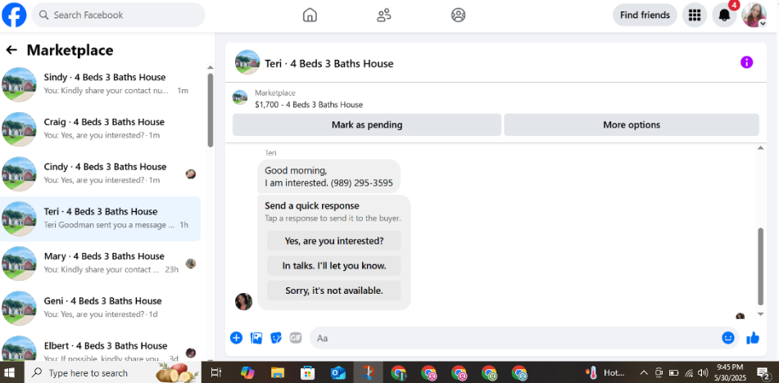Open the notifications bell icon
The image size is (779, 383).
point(724,16)
